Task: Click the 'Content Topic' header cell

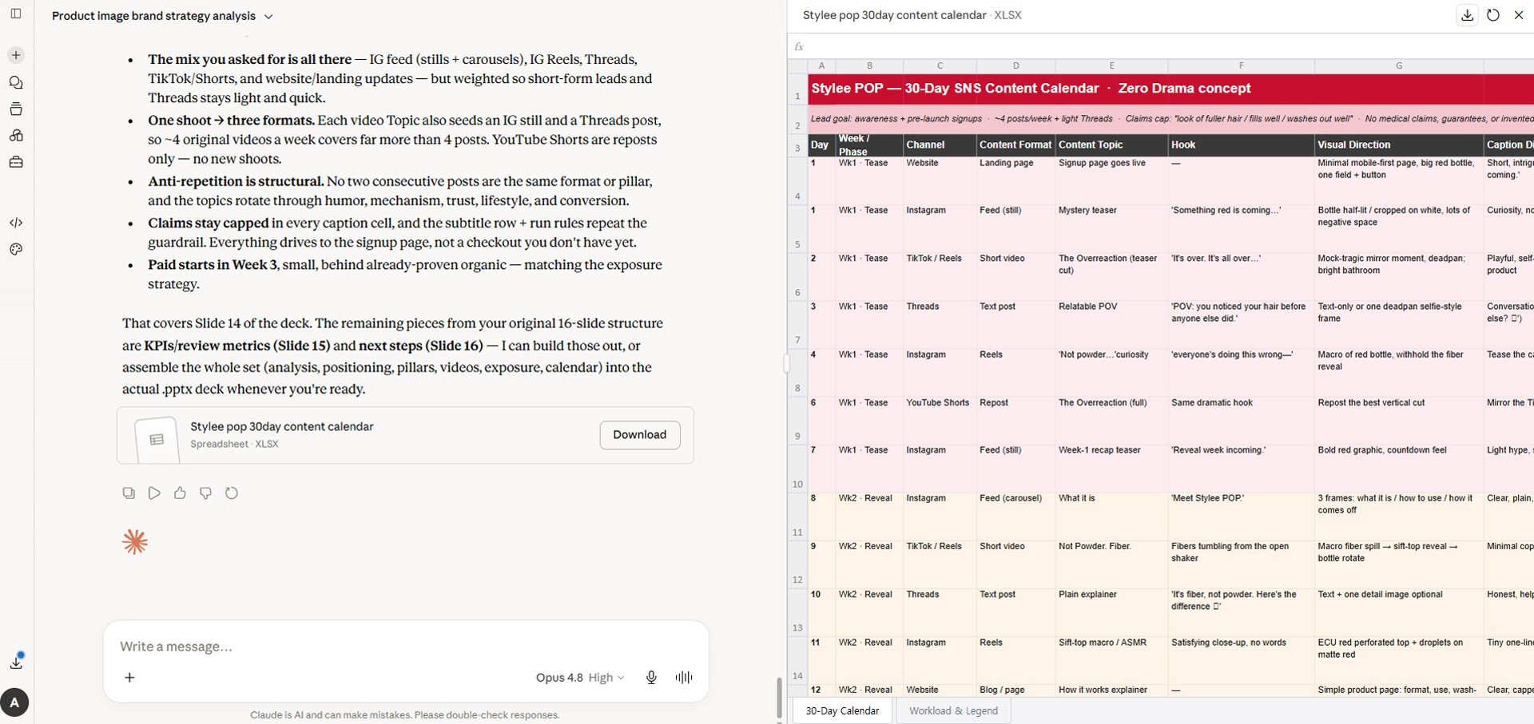Action: click(x=1111, y=145)
